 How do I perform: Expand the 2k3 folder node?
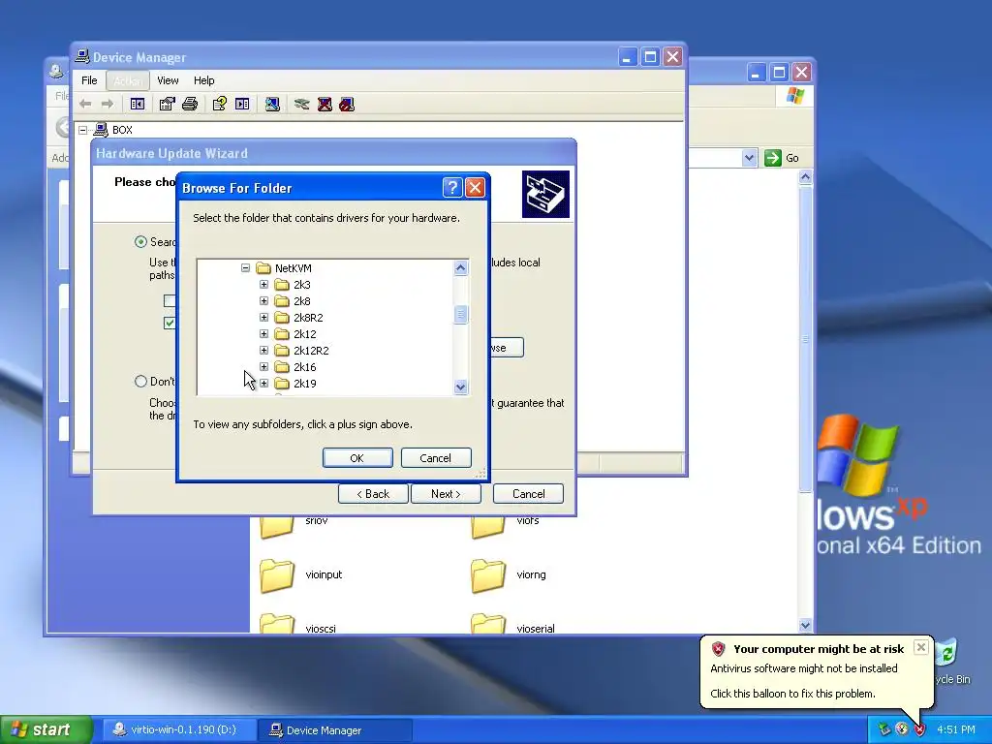(263, 285)
